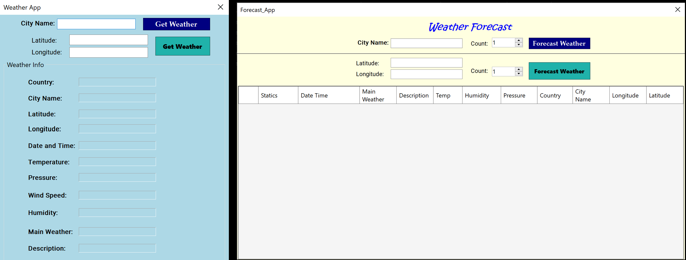Click the Country column header
The image size is (686, 260).
555,95
